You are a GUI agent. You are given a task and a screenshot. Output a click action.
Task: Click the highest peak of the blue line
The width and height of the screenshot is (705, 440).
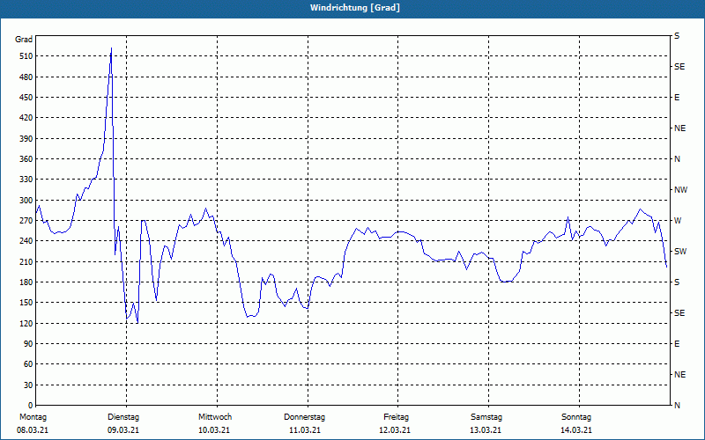coord(111,48)
